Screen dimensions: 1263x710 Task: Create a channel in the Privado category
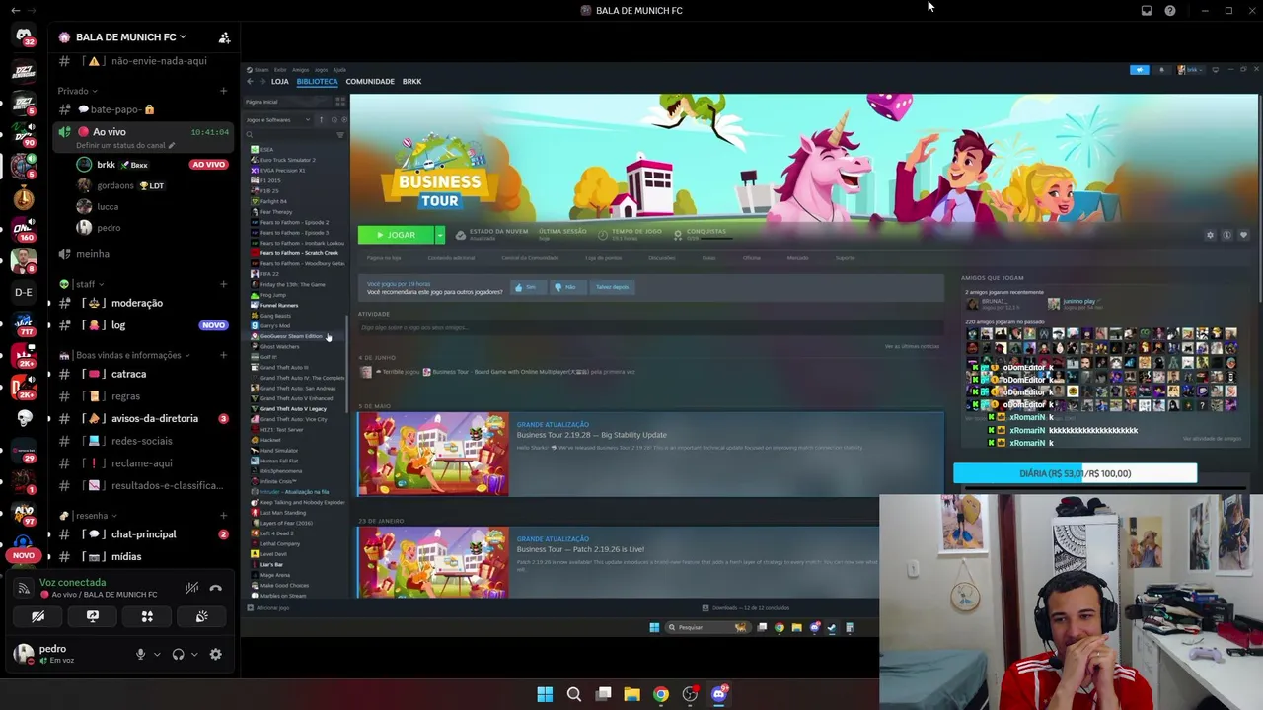click(223, 91)
